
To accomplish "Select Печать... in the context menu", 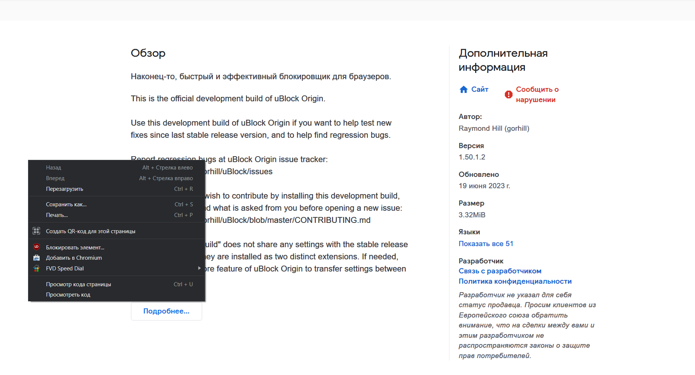I will coord(117,215).
